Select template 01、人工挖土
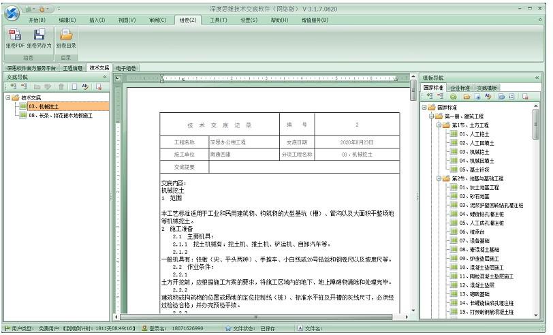553x335 pixels. pos(474,134)
